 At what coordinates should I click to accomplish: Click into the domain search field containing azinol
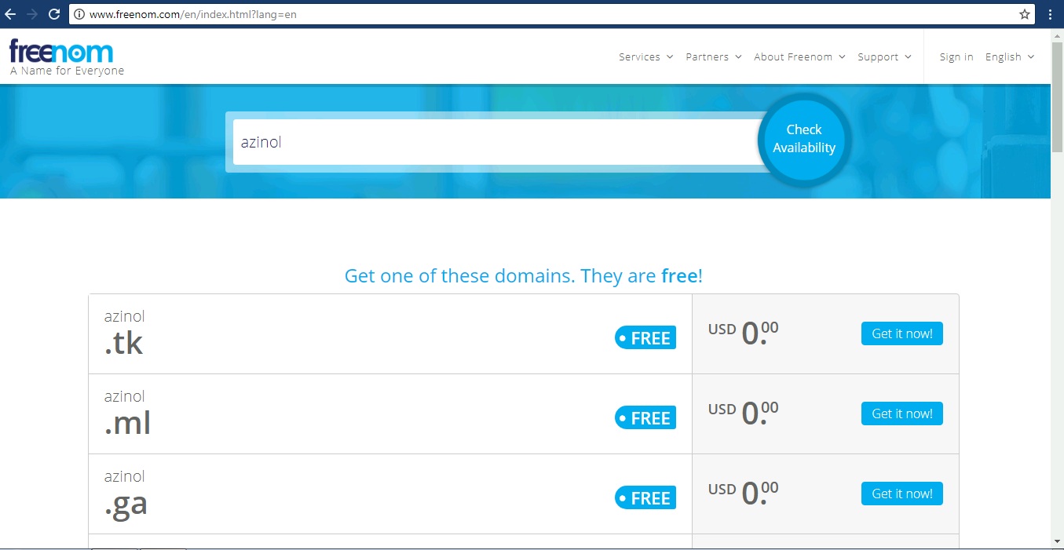tap(496, 142)
